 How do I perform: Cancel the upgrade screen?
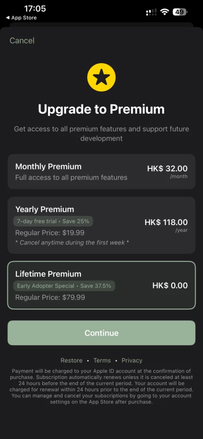(x=22, y=41)
